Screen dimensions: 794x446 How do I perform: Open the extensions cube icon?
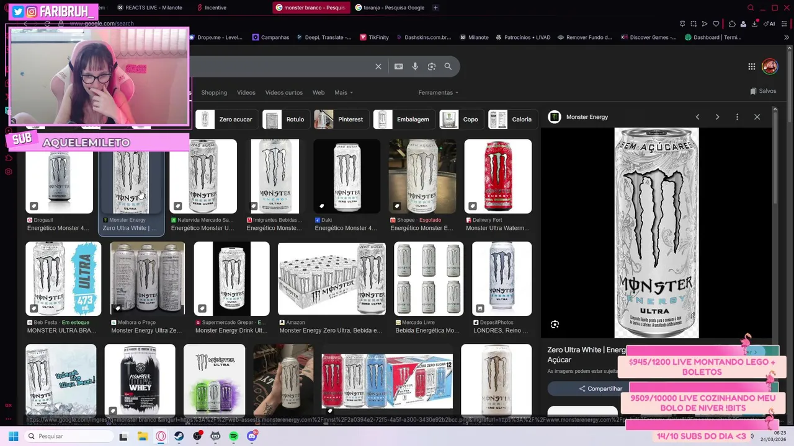point(732,24)
